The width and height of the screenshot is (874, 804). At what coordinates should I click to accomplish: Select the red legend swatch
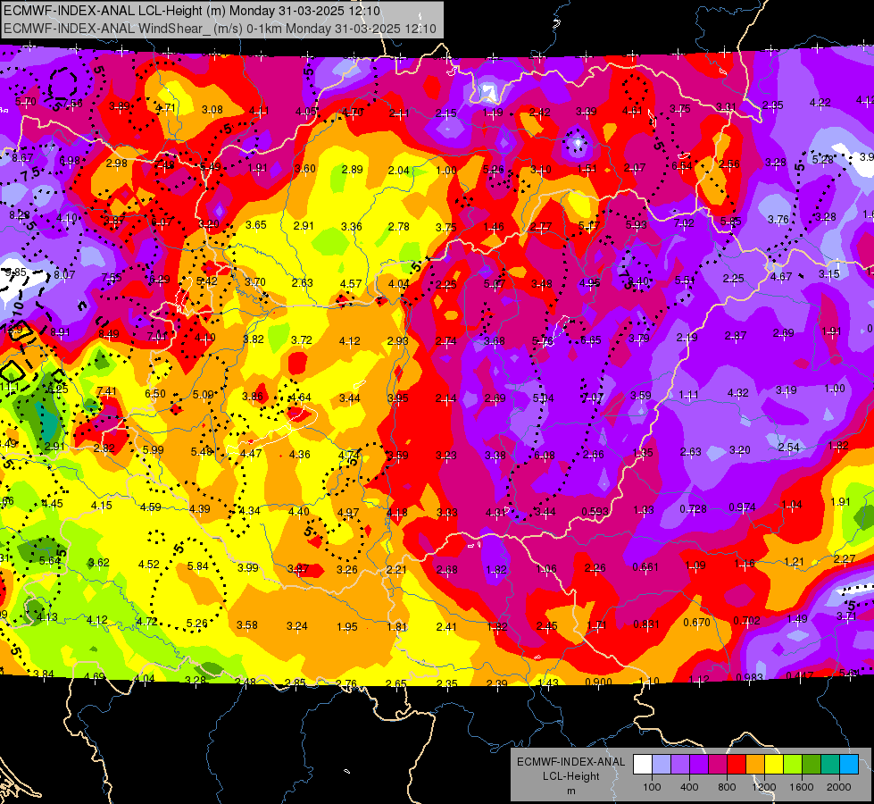point(737,765)
